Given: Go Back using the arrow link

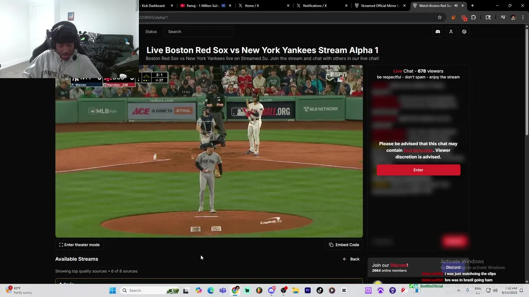Looking at the screenshot, I should pyautogui.click(x=351, y=259).
